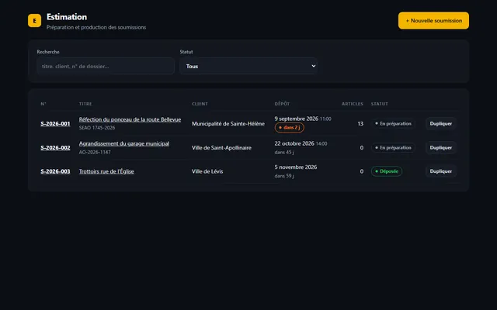Click the subtitle 'Préparation et production des soumissions'
Viewport: 497px width, 310px height.
pos(96,27)
